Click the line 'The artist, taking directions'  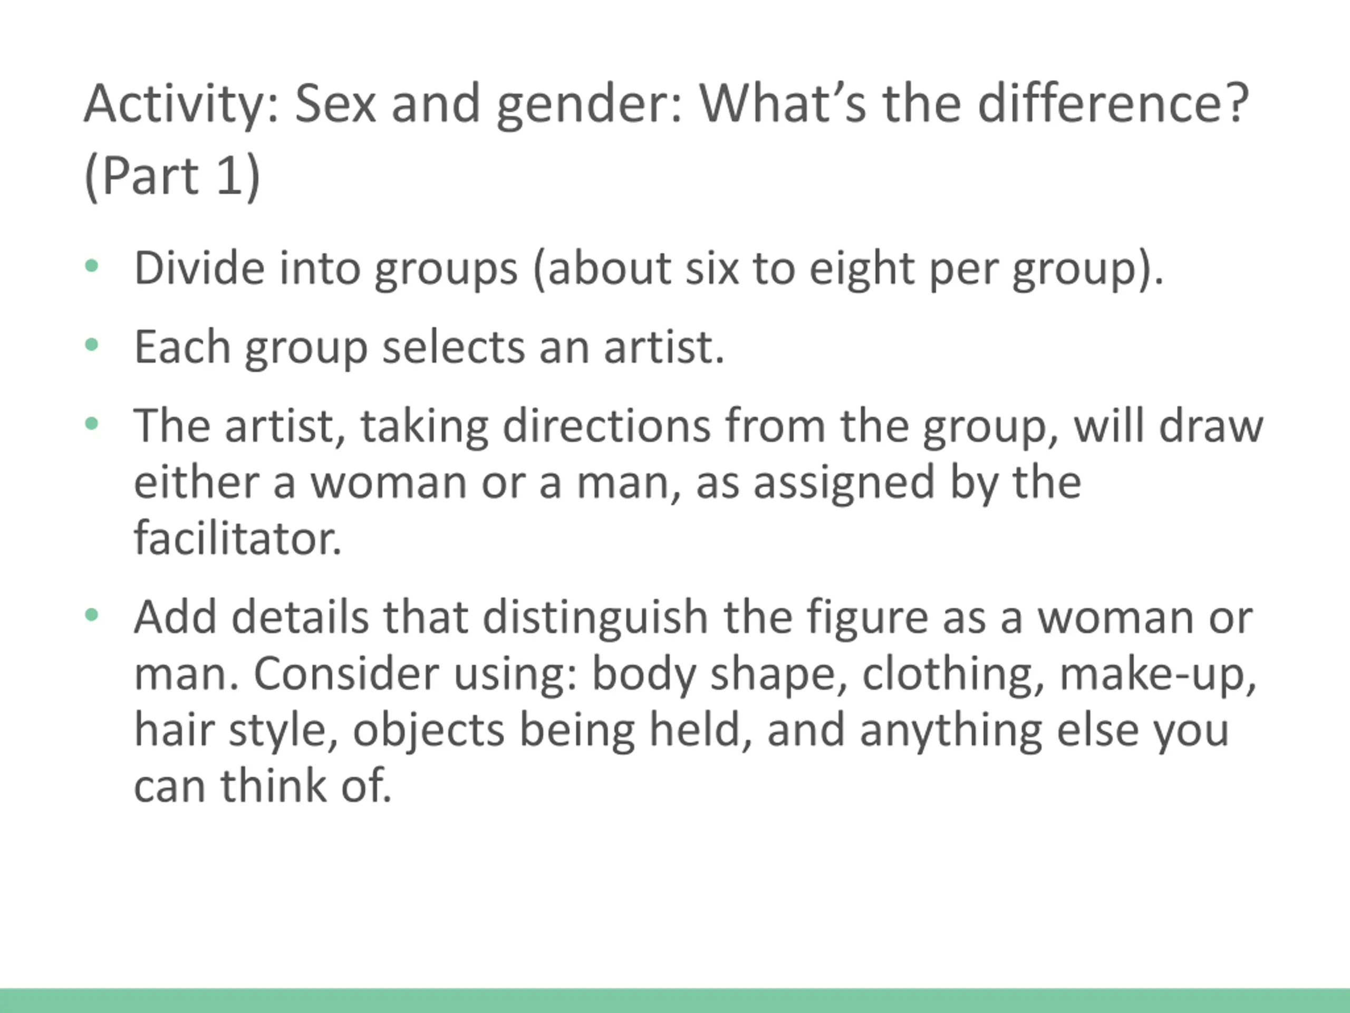699,426
